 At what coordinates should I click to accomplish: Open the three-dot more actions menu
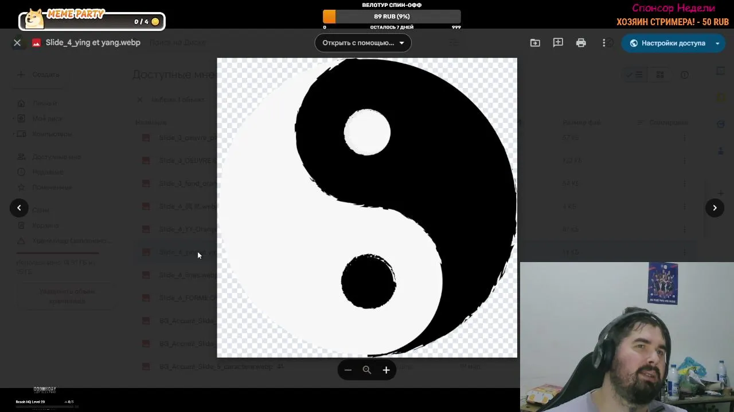click(x=604, y=43)
